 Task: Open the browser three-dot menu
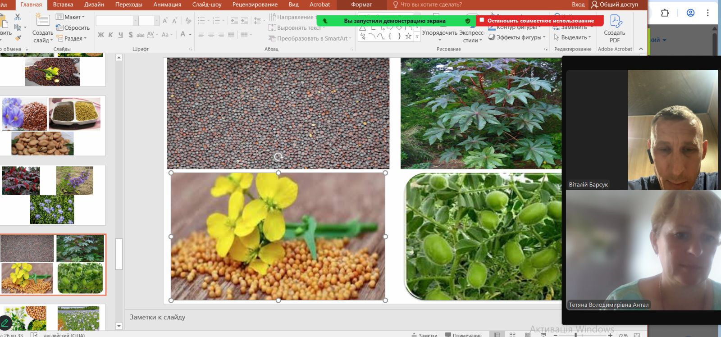click(708, 13)
